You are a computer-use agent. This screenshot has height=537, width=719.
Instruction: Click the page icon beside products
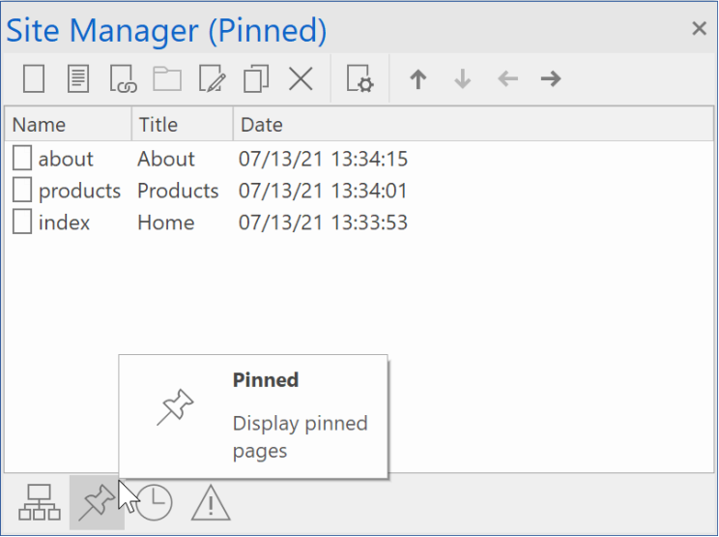[x=22, y=190]
